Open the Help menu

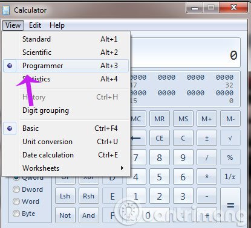tap(57, 25)
